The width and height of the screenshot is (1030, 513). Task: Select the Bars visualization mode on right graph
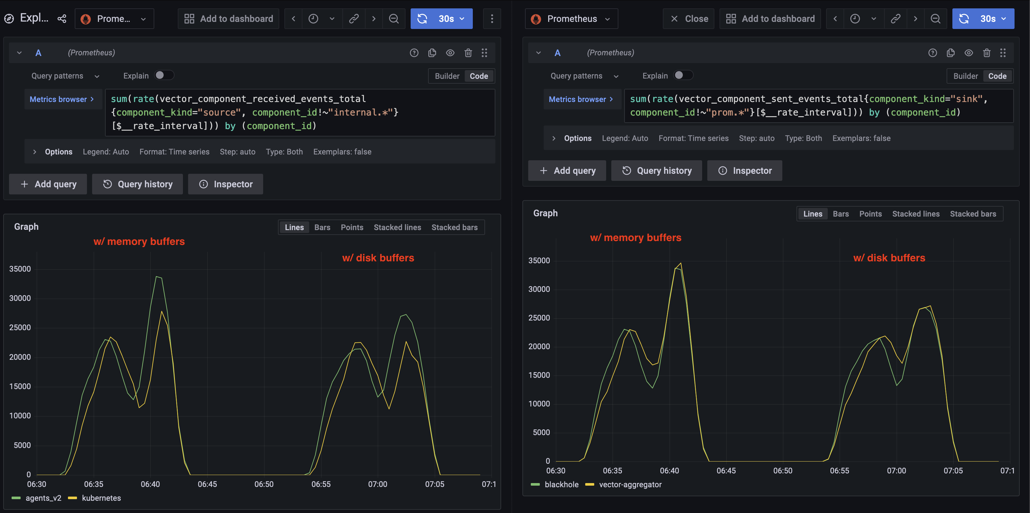point(841,214)
